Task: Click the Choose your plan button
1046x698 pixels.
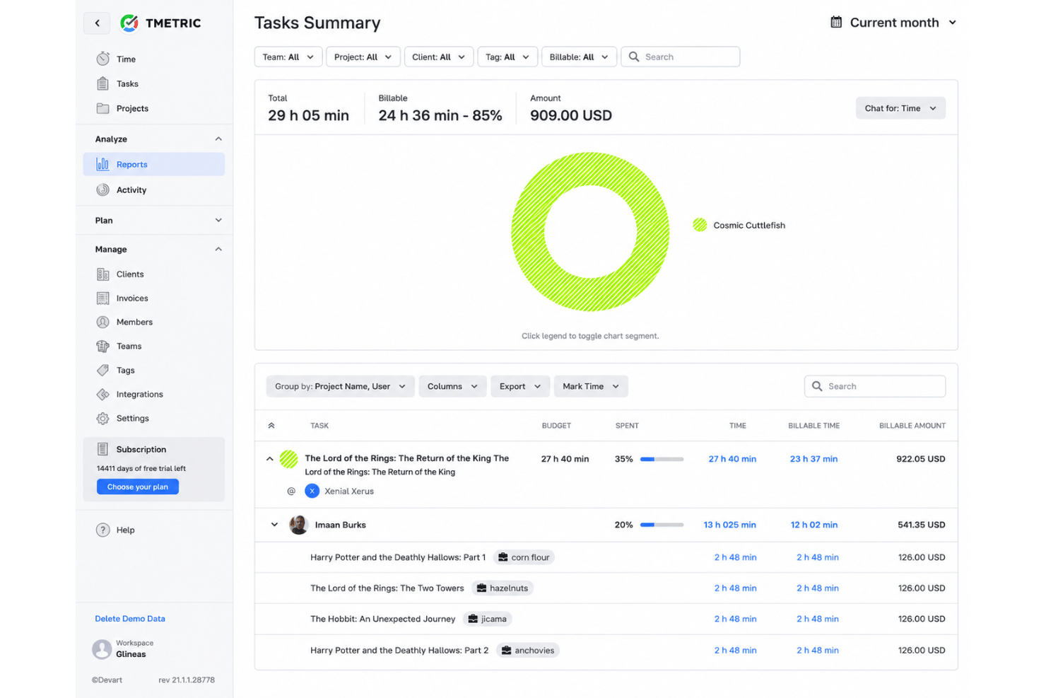Action: (138, 487)
